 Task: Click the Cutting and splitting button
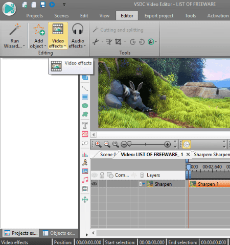(x=118, y=30)
